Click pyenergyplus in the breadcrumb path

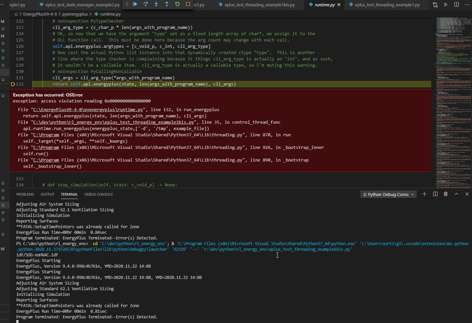75,14
